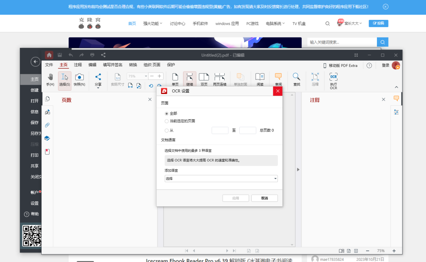The height and width of the screenshot is (262, 426).
Task: Activate the Snapshot (快照) camera tool
Action: 79,80
